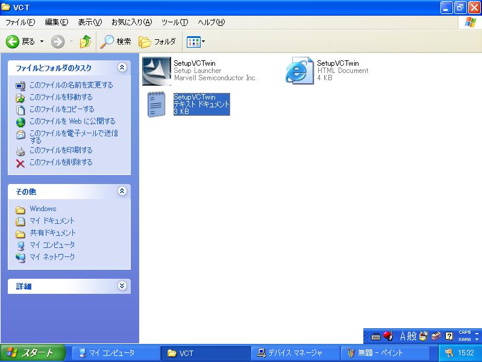
Task: Open the 編集(E) menu
Action: tap(56, 22)
